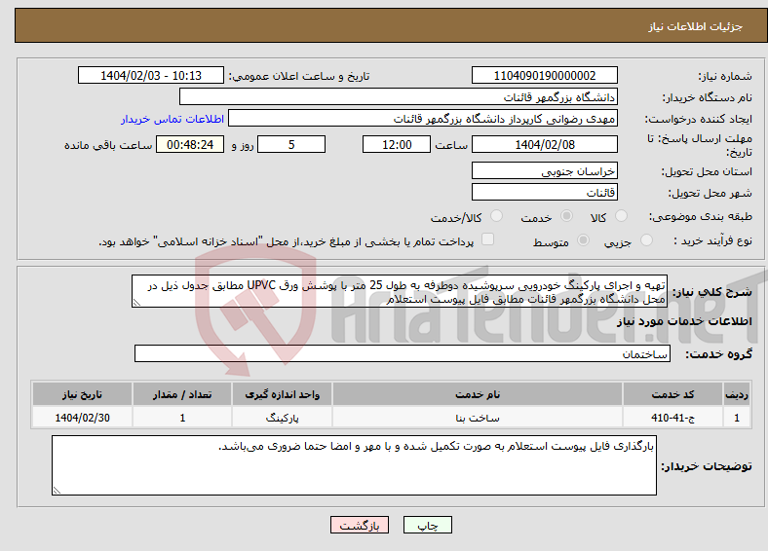Click the requester field مهدی رضوانی
Screen dimensions: 768x551
[x=423, y=119]
